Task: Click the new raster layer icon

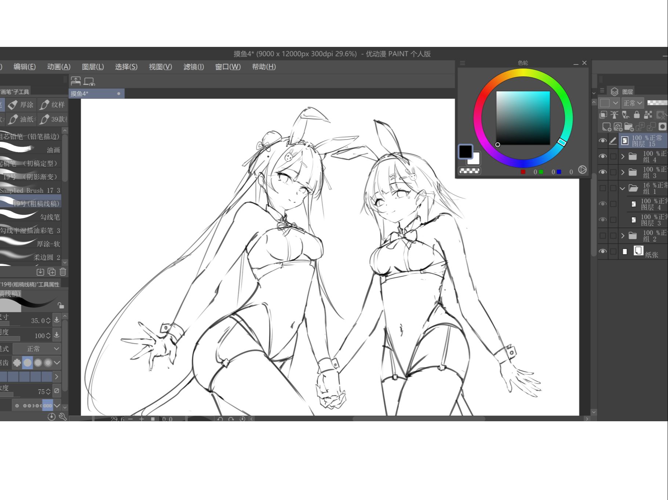Action: [x=606, y=127]
